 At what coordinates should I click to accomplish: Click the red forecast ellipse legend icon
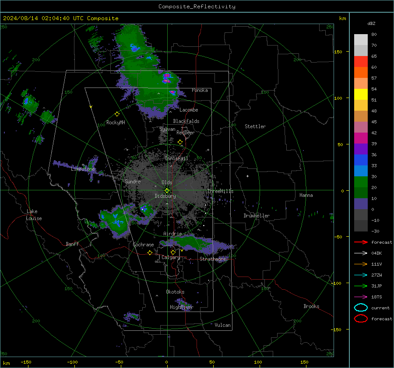click(x=361, y=319)
